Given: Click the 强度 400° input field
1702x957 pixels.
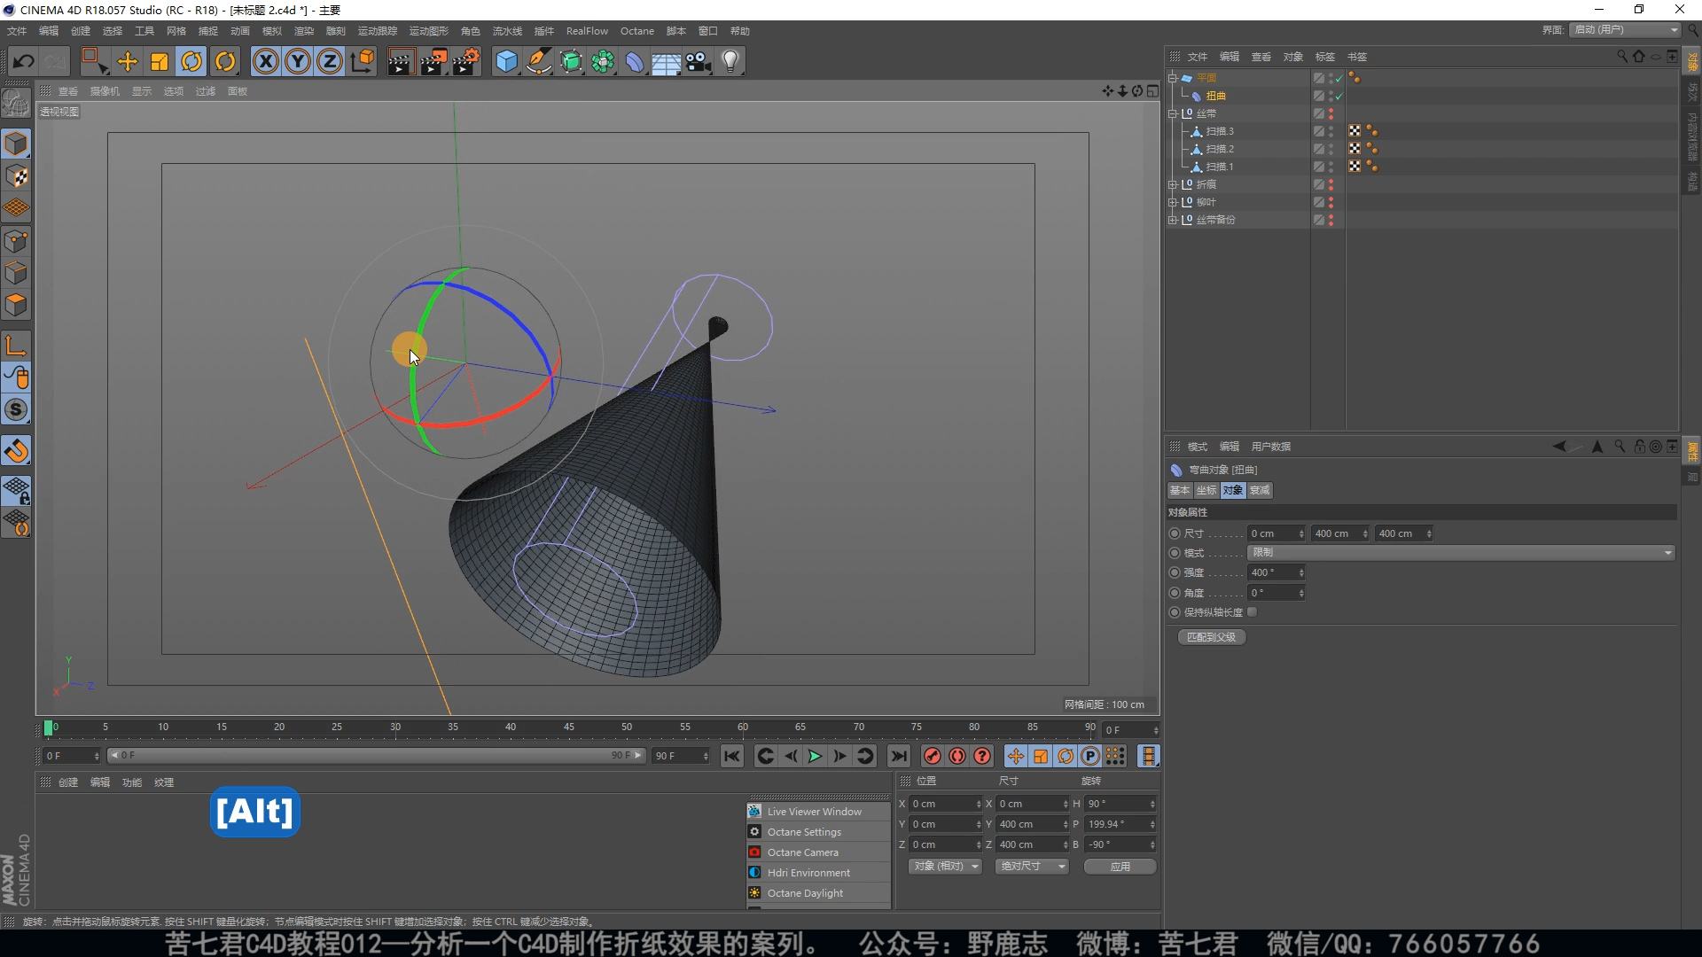Looking at the screenshot, I should click(1276, 573).
